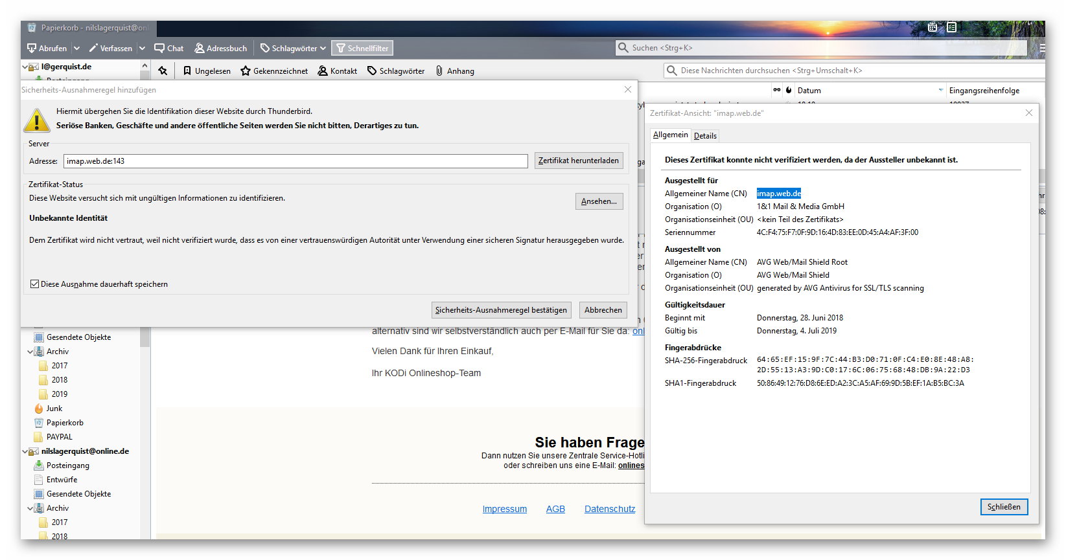
Task: Filter messages by Gekennzeichnet star
Action: [273, 71]
